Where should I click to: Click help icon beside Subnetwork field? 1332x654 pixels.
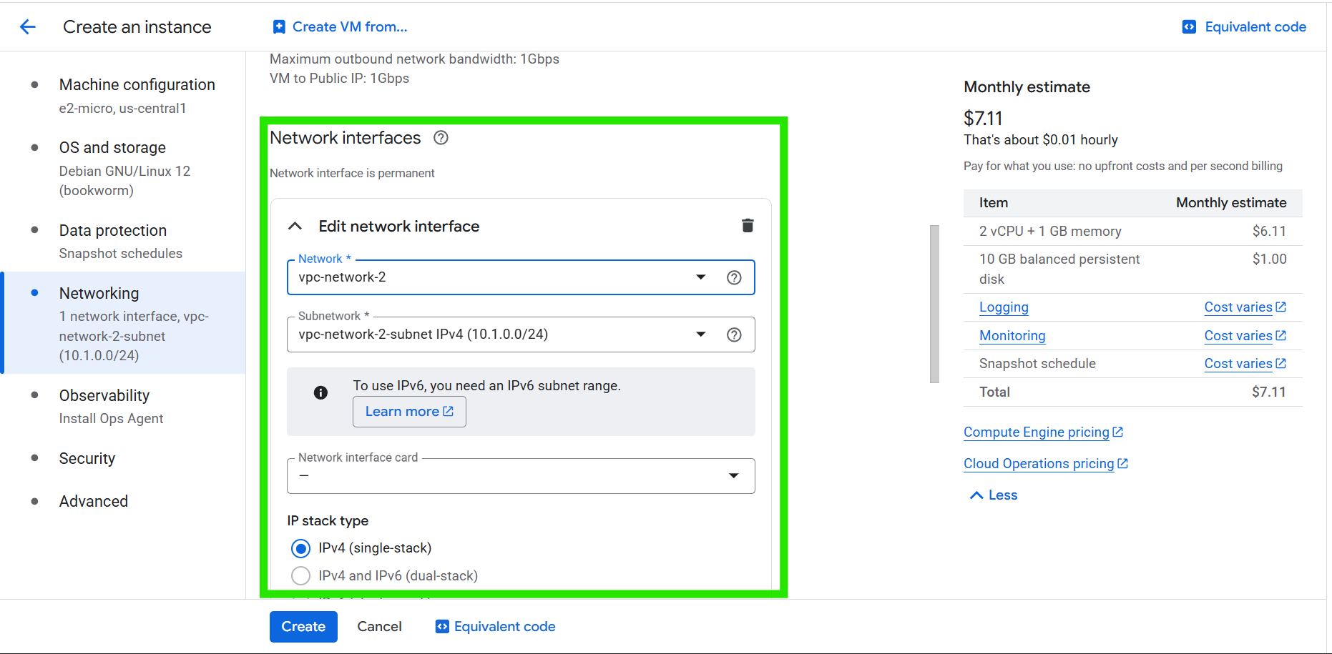[x=734, y=335]
